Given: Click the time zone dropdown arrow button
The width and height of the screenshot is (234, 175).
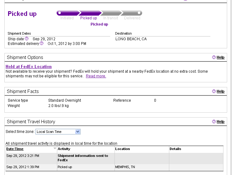Looking at the screenshot, I should pos(77,132).
